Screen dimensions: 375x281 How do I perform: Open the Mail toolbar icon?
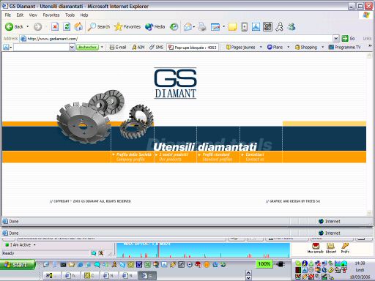pyautogui.click(x=187, y=26)
